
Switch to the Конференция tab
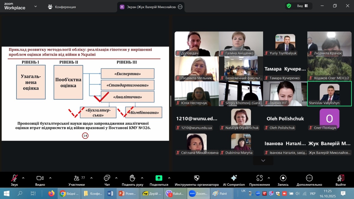coord(62,7)
